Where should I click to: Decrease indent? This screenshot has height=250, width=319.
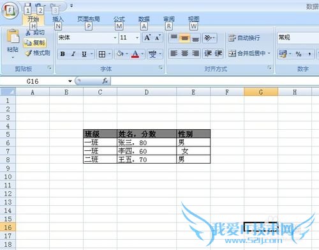(x=208, y=53)
